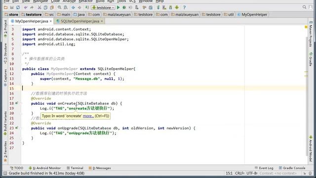Open the Terminal tool window
The image size is (316, 178).
[x=75, y=168]
